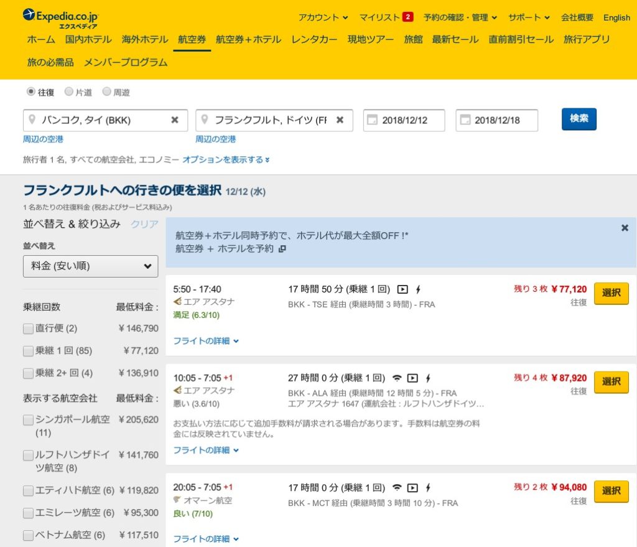637x547 pixels.
Task: Click Wi-Fi icon on 20:05 flight
Action: (x=397, y=487)
